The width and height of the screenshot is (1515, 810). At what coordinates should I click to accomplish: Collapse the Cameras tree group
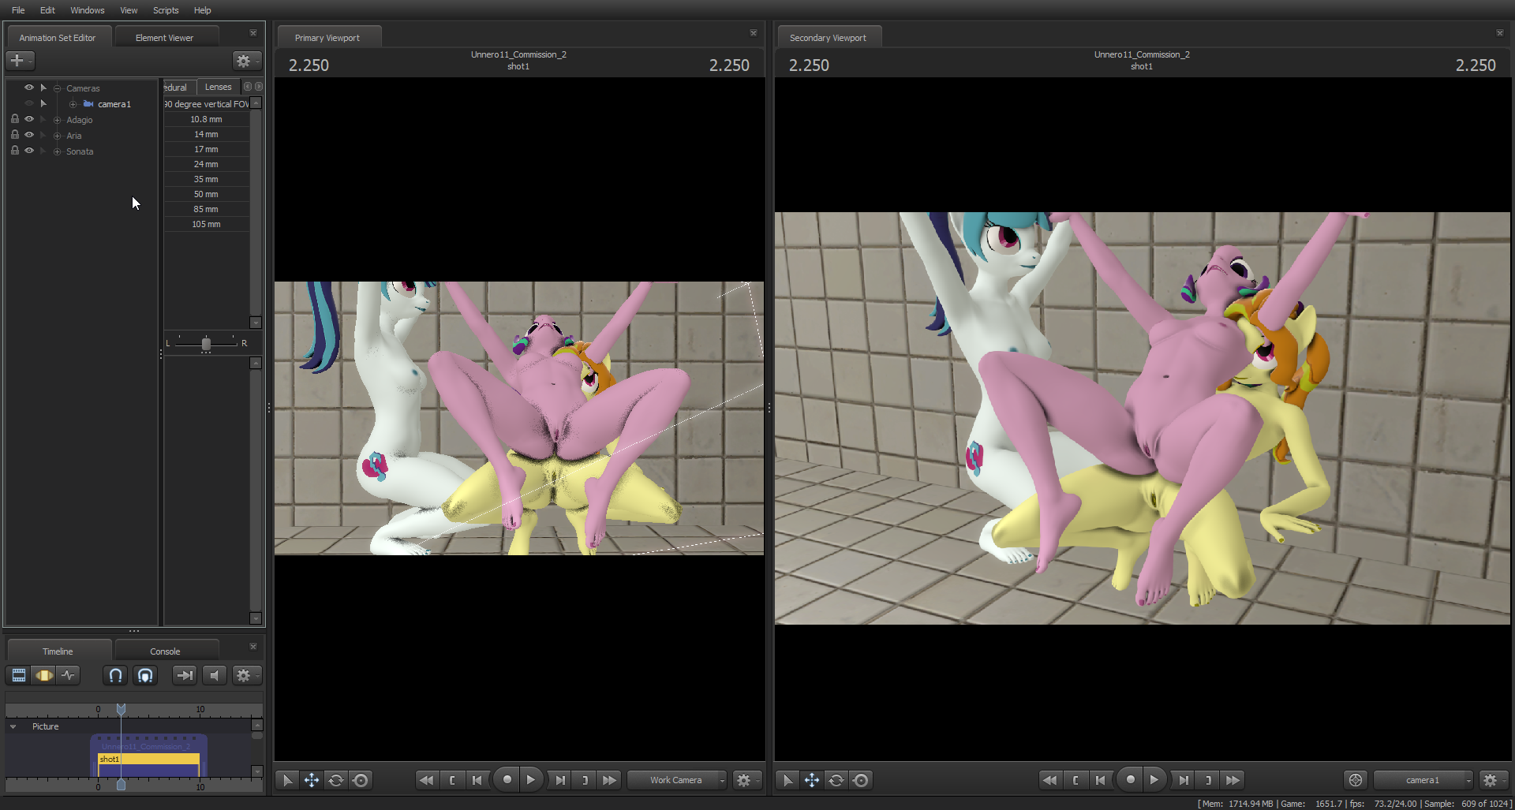[x=57, y=88]
